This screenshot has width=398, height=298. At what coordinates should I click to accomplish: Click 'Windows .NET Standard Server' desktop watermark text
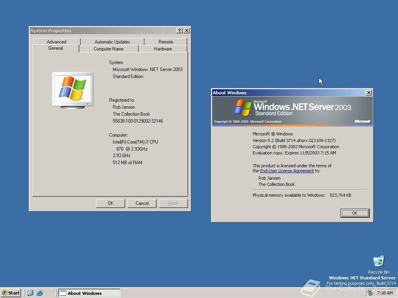tap(362, 278)
